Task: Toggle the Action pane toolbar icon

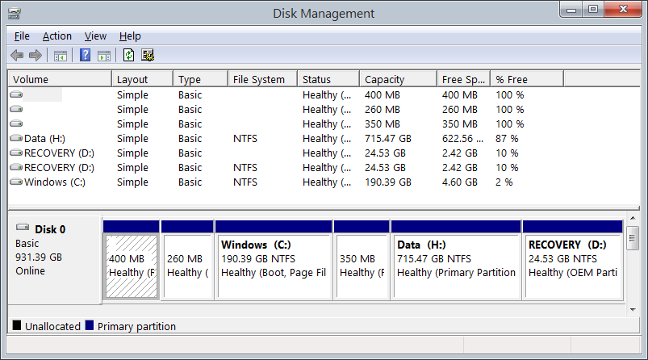Action: tap(104, 56)
